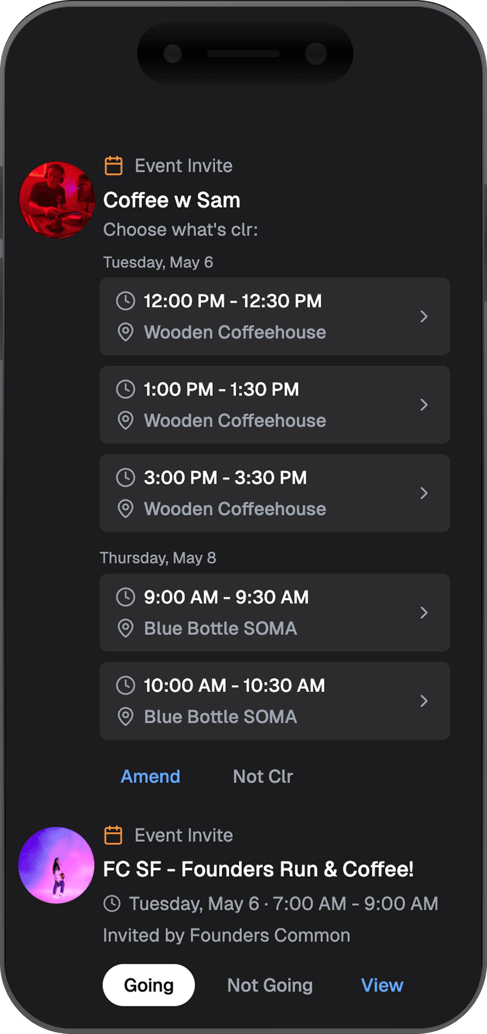The image size is (487, 1034).
Task: Tap the purple avatar for Founders Run invite
Action: tap(56, 865)
